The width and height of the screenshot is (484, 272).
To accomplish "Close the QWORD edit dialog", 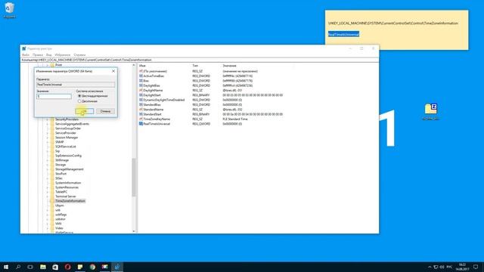I will click(113, 71).
